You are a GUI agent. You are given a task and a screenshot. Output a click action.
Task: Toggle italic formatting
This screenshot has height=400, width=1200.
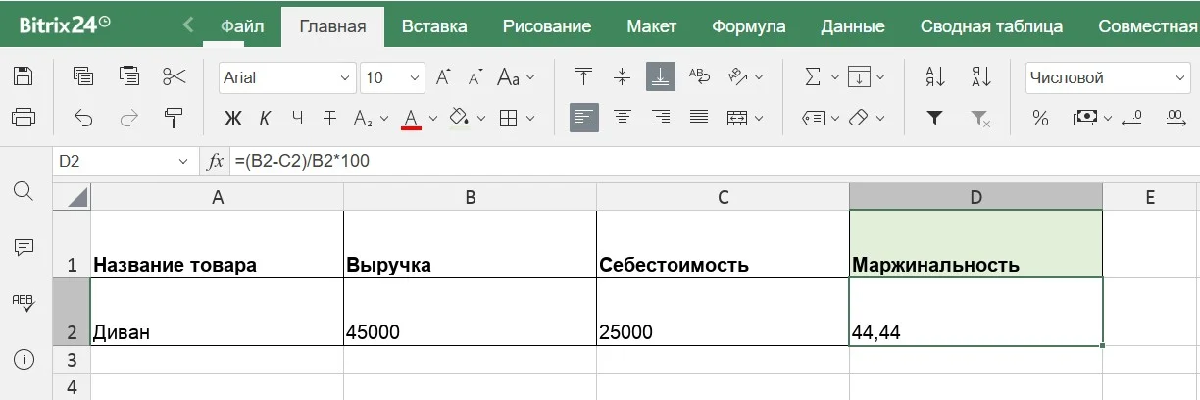coord(265,119)
